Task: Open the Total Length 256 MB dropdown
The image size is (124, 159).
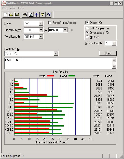Action: (x=41, y=37)
